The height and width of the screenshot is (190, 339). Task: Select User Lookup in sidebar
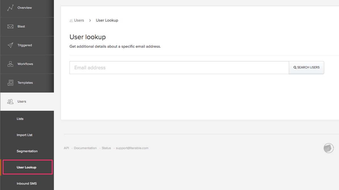27,167
